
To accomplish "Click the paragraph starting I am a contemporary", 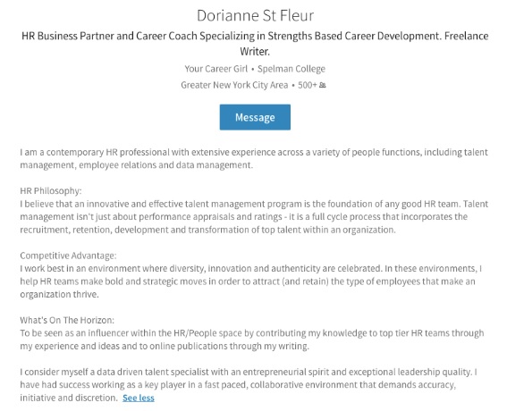I will point(254,158).
